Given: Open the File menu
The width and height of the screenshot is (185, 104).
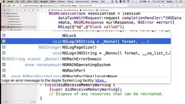Looking at the screenshot, I should click(x=17, y=1).
